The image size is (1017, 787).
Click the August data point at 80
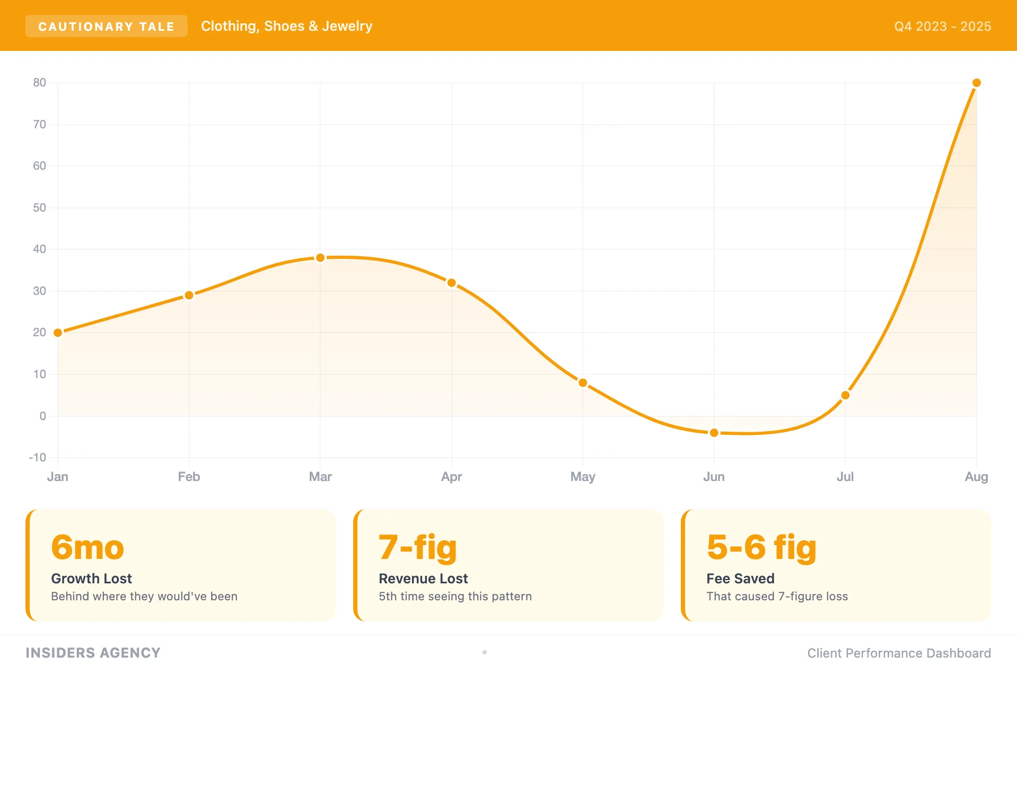pyautogui.click(x=976, y=83)
